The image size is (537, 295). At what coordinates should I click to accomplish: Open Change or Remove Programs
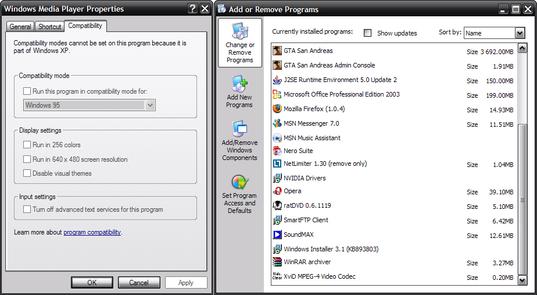pyautogui.click(x=240, y=43)
